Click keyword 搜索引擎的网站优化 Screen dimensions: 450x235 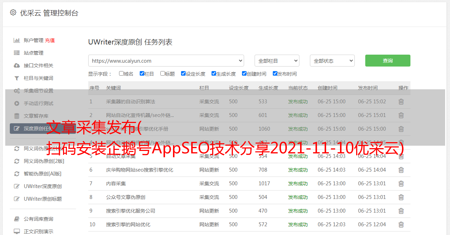[x=128, y=224]
